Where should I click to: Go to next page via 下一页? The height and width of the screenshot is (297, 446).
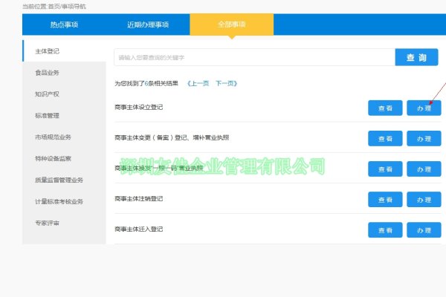(x=227, y=83)
